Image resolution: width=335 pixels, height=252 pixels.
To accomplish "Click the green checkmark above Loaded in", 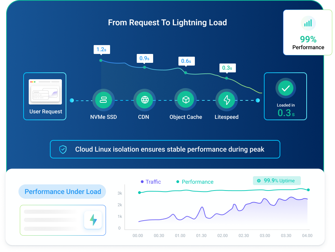I will (286, 88).
